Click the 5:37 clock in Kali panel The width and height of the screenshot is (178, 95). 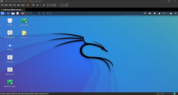(164, 13)
